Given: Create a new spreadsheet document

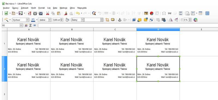Looking at the screenshot, I should (6, 13).
